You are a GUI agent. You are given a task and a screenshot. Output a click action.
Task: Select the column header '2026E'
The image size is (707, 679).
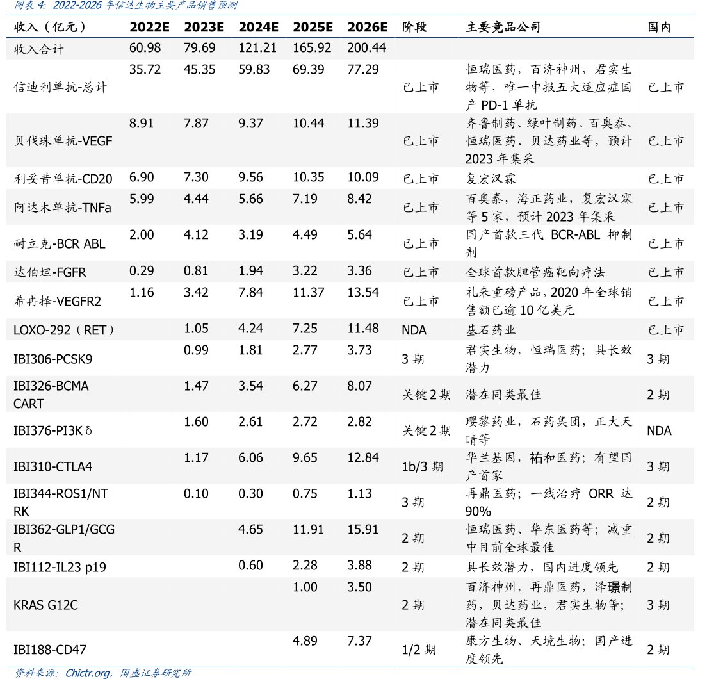click(x=368, y=27)
